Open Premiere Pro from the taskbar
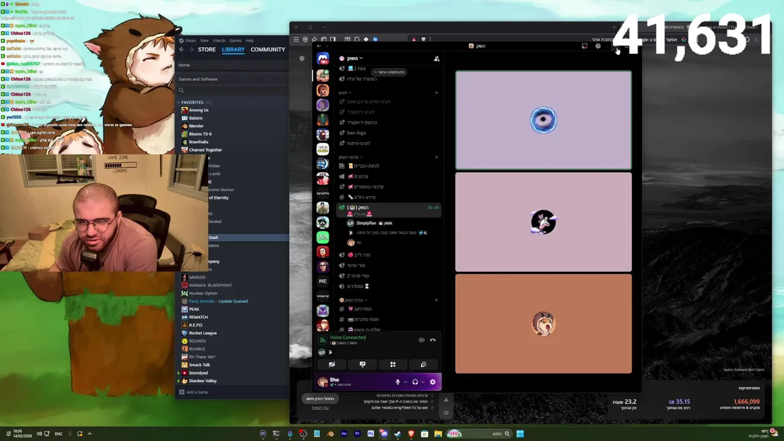 pyautogui.click(x=357, y=434)
